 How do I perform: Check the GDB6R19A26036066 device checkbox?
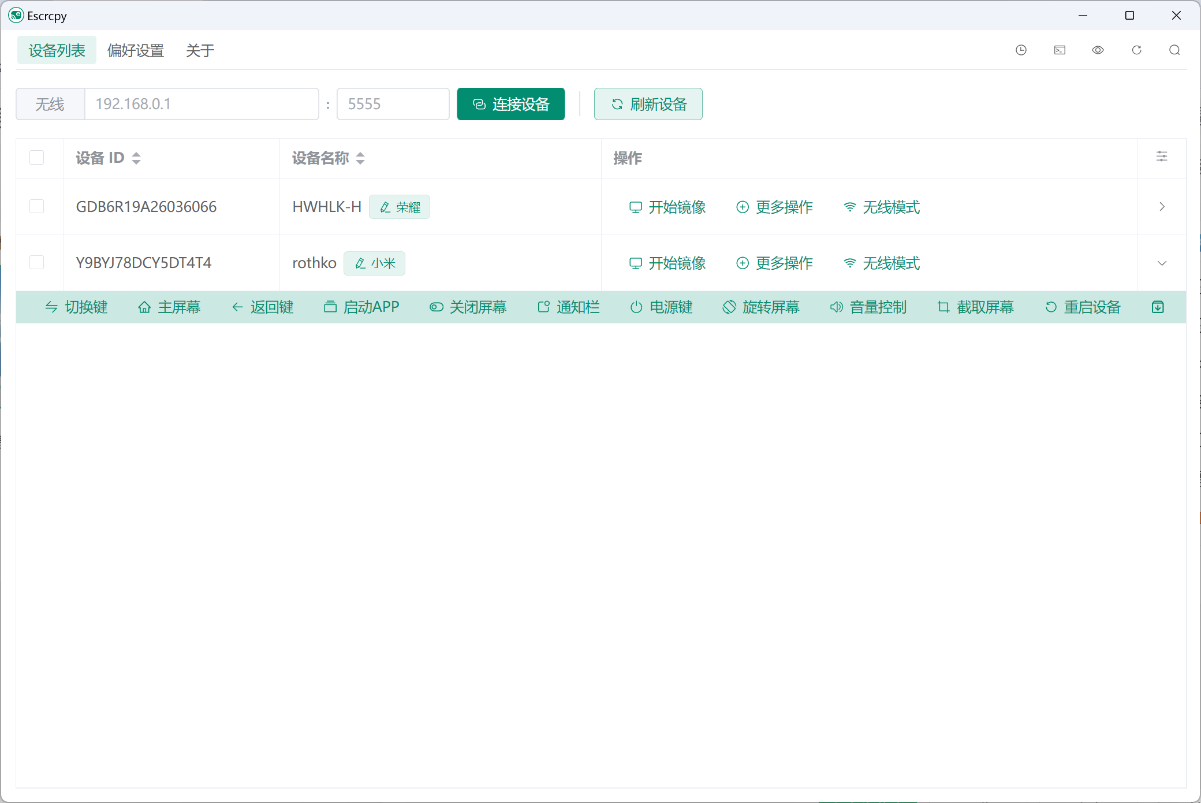pos(37,207)
